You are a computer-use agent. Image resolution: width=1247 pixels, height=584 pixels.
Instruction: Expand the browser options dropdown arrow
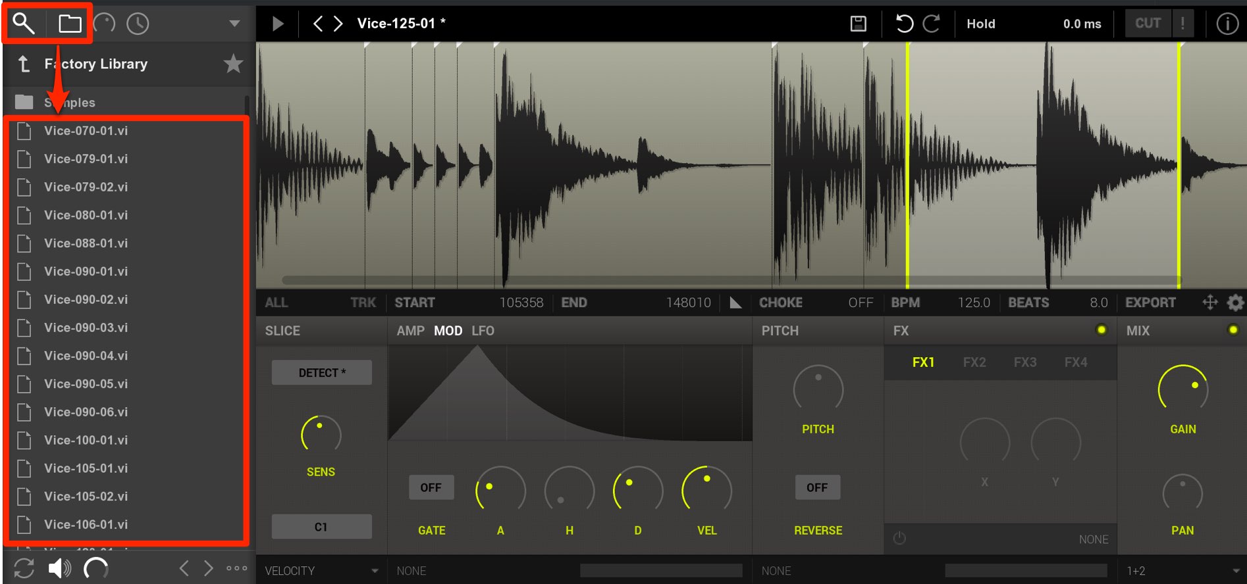(234, 24)
